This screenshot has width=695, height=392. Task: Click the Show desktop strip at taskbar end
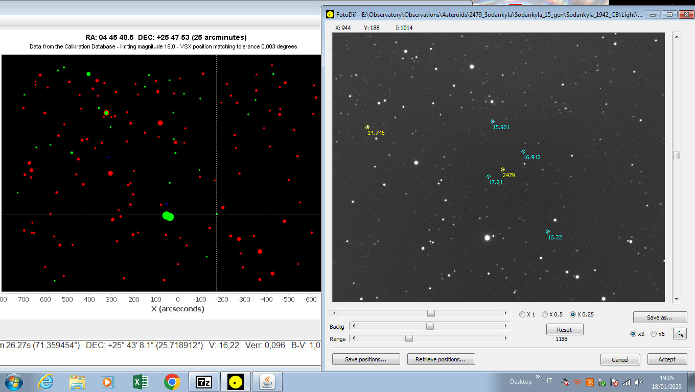click(691, 382)
